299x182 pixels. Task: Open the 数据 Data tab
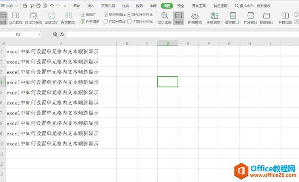pos(139,6)
